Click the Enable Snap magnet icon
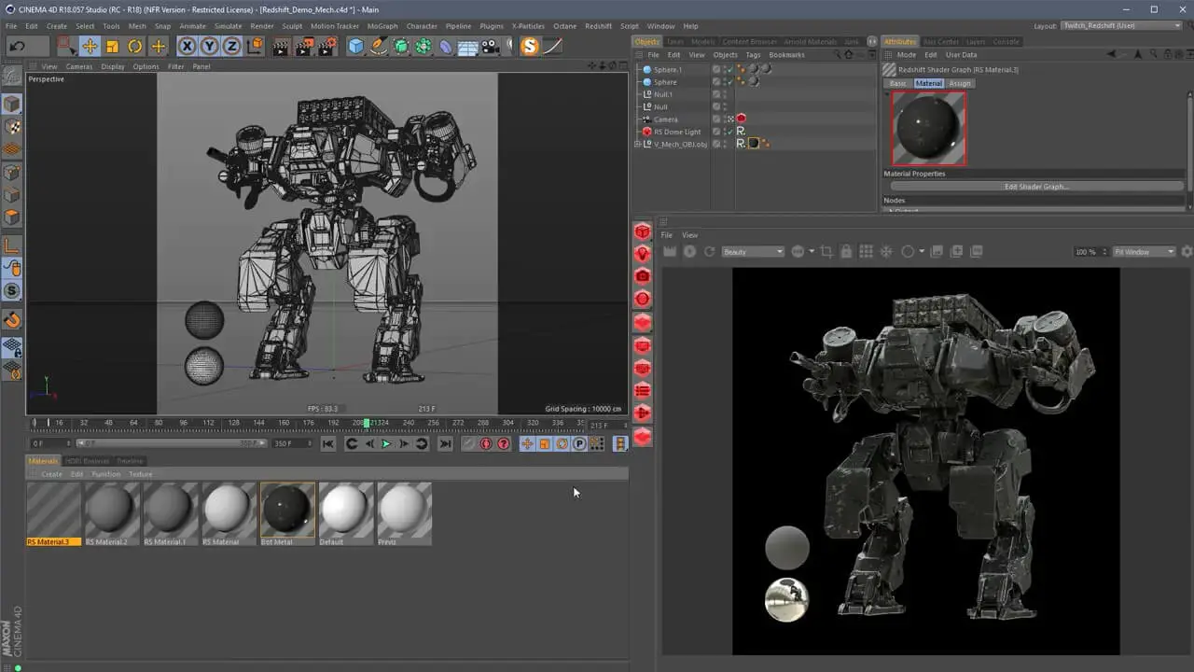Viewport: 1194px width, 672px height. [x=12, y=320]
